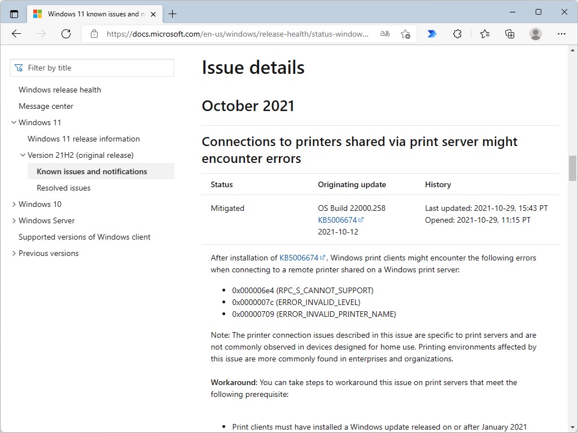Click the scroll up arrow
This screenshot has height=433, width=578.
[572, 50]
